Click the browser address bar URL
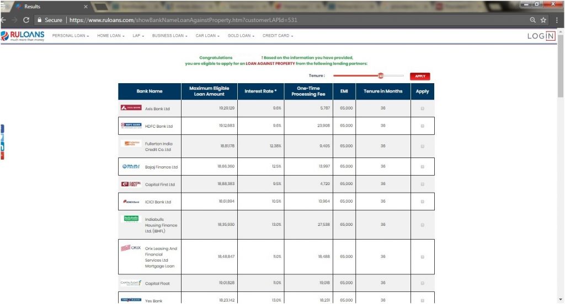565x304 pixels. (x=183, y=20)
